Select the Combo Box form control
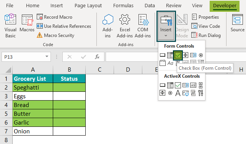Viewport: 246px width, 144px height. point(170,55)
